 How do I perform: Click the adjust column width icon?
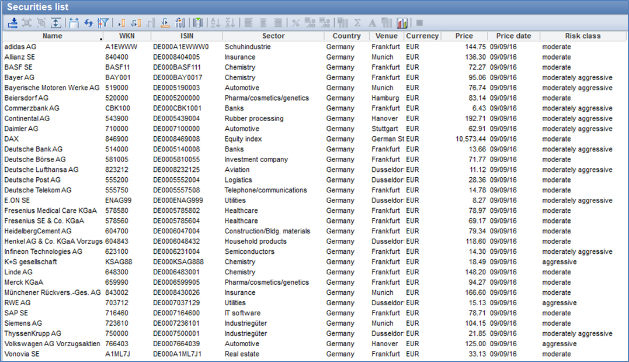74,23
